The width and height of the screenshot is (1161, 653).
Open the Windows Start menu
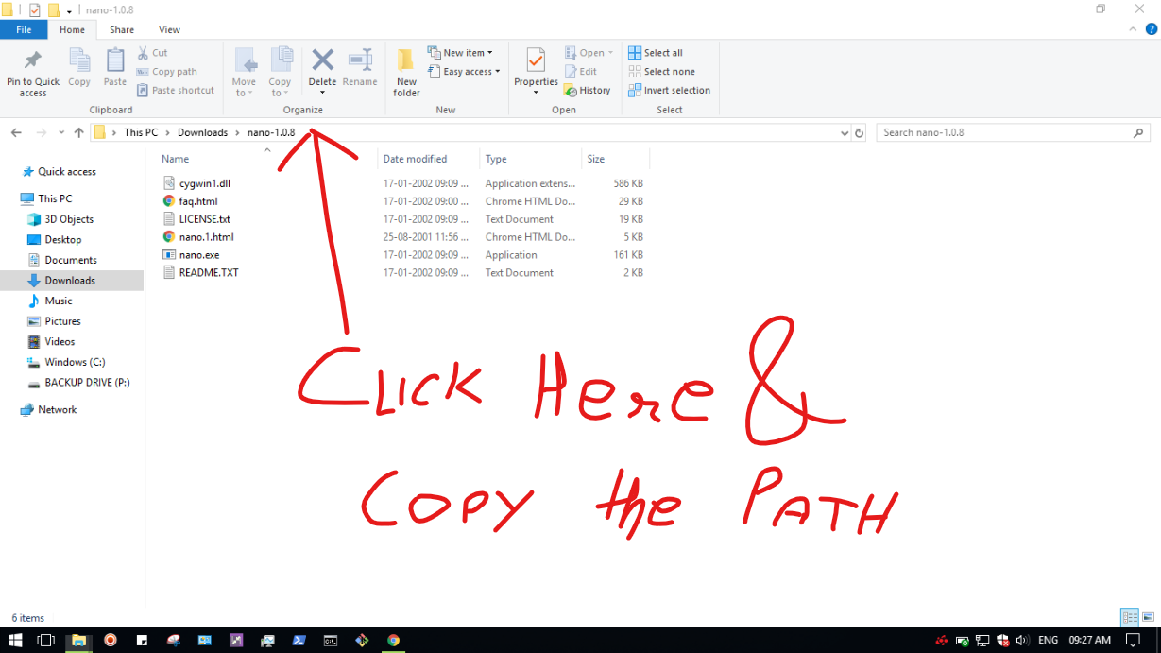[15, 640]
